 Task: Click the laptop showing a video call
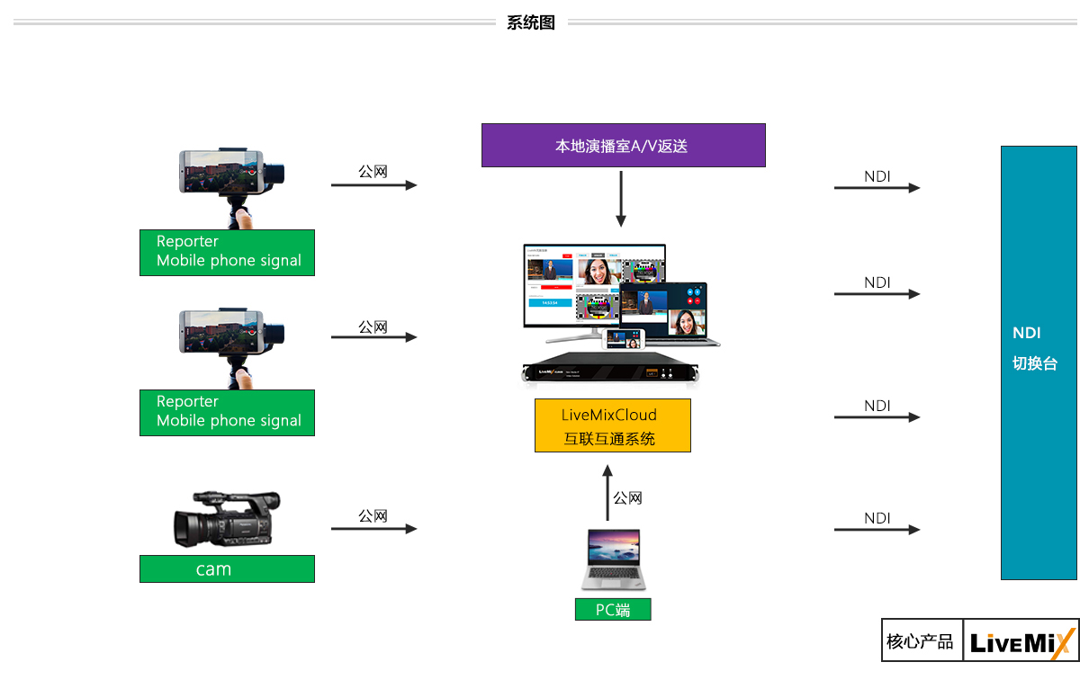click(x=670, y=314)
